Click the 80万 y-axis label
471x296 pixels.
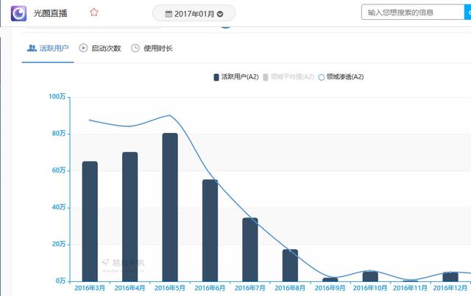click(x=59, y=134)
